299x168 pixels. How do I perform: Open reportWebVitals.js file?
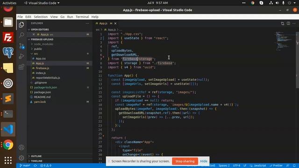pos(48,78)
